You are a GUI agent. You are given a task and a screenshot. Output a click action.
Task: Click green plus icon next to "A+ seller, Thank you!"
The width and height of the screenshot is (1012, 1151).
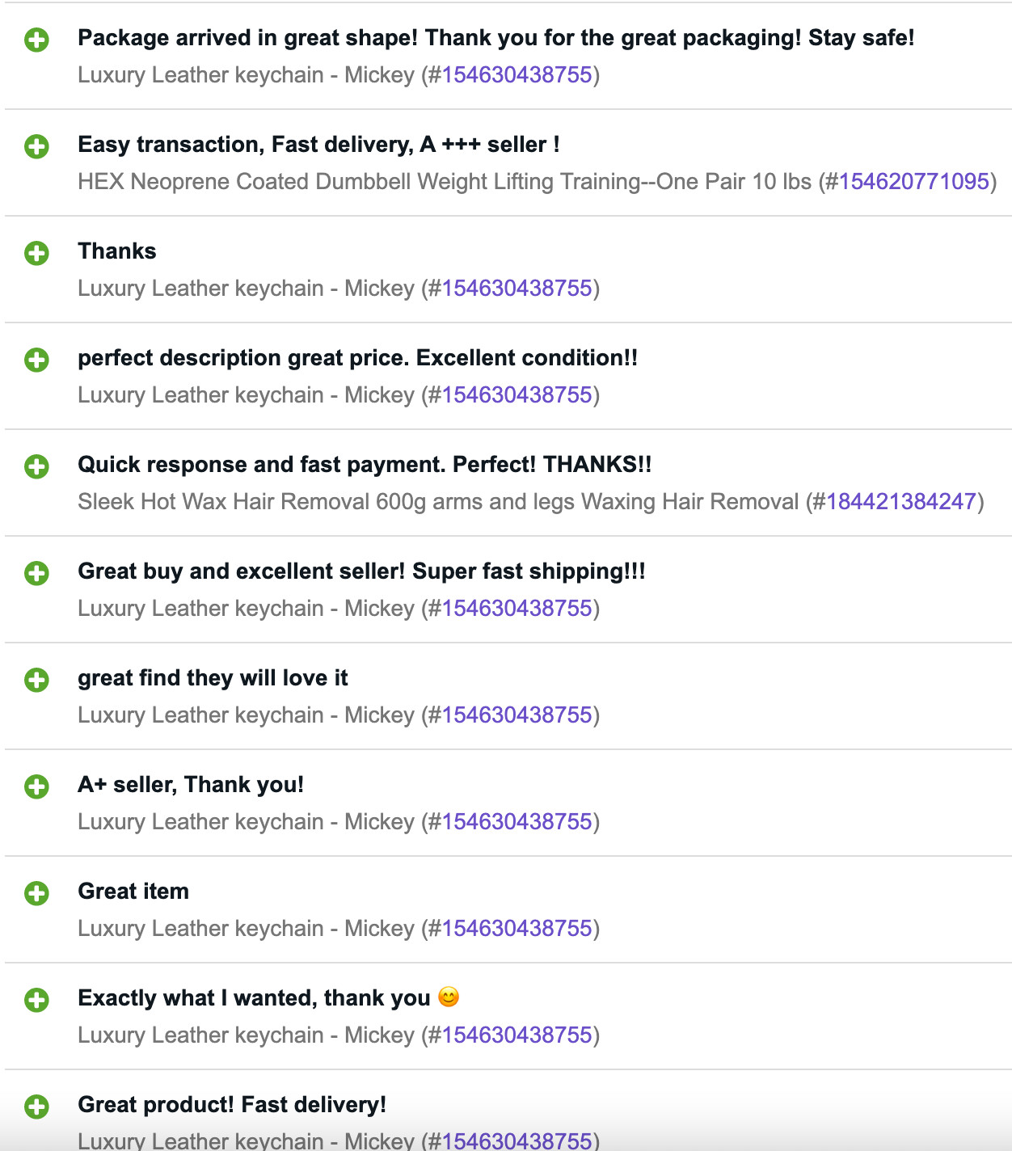tap(36, 786)
